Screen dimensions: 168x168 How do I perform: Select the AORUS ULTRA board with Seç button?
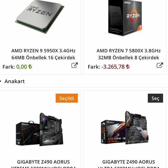(155, 98)
